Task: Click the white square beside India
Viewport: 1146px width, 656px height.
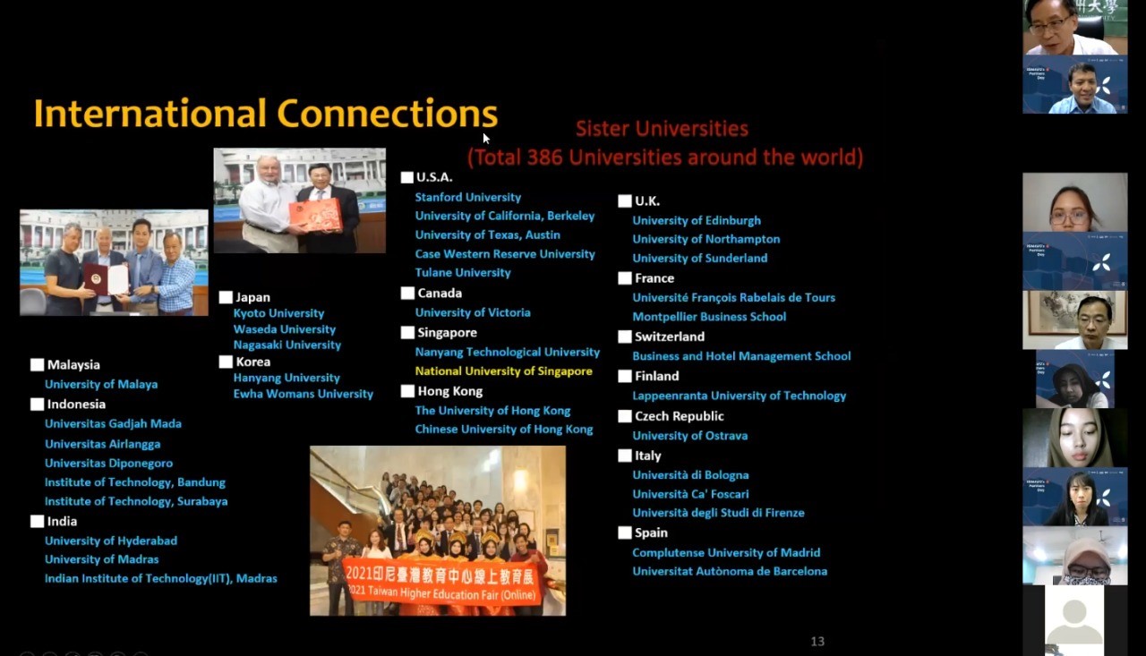Action: (x=37, y=521)
